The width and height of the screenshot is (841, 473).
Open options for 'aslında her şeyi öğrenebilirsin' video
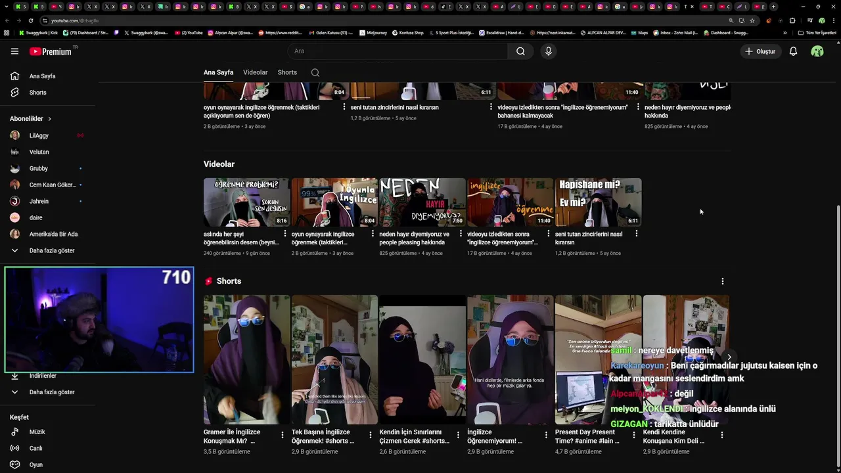point(284,234)
